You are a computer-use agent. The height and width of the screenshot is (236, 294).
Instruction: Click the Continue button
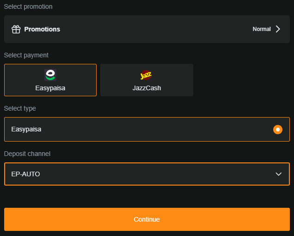(147, 219)
